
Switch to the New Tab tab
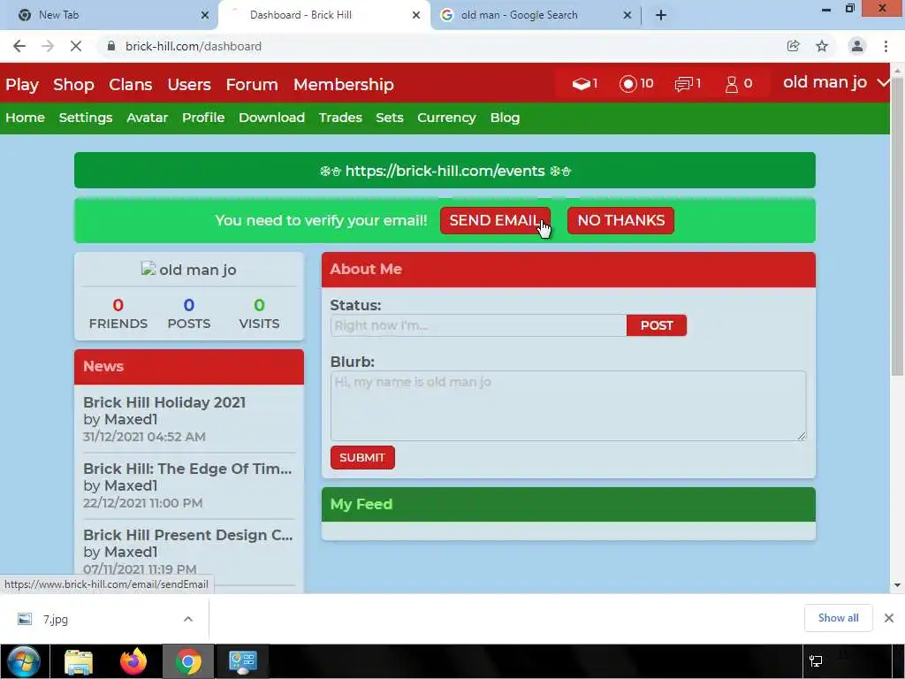coord(109,15)
